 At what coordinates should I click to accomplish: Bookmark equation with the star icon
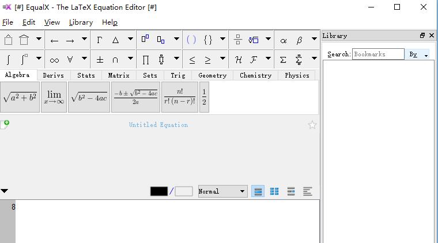pos(312,125)
